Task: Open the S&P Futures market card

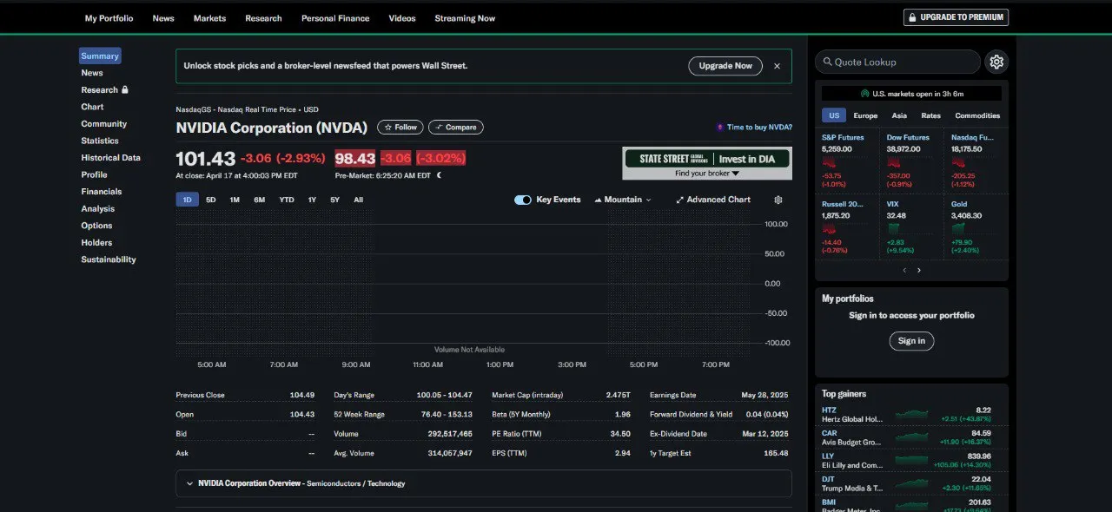Action: point(846,161)
